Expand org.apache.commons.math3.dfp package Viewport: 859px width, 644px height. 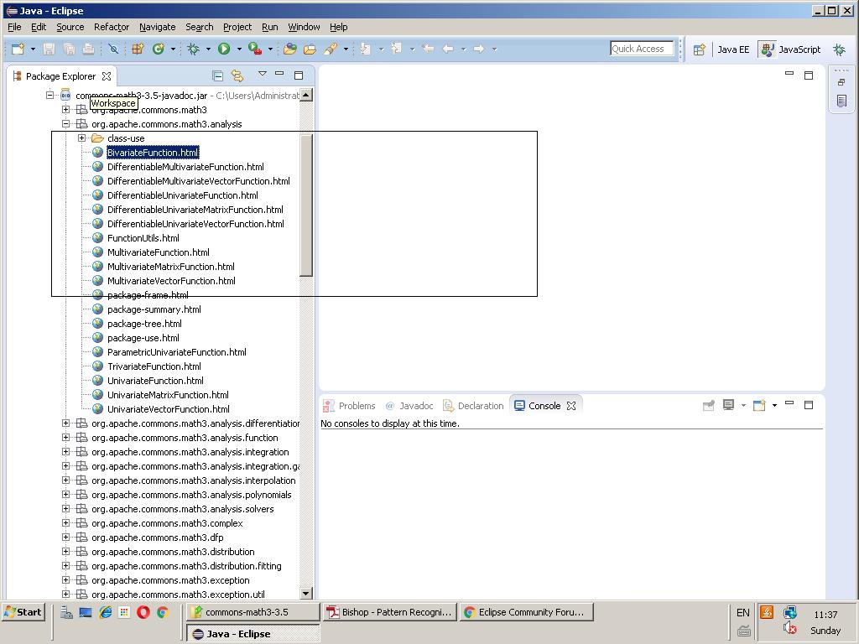(65, 538)
